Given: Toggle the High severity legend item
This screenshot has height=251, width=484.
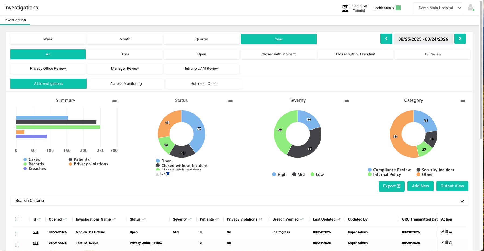Looking at the screenshot, I should click(x=279, y=174).
